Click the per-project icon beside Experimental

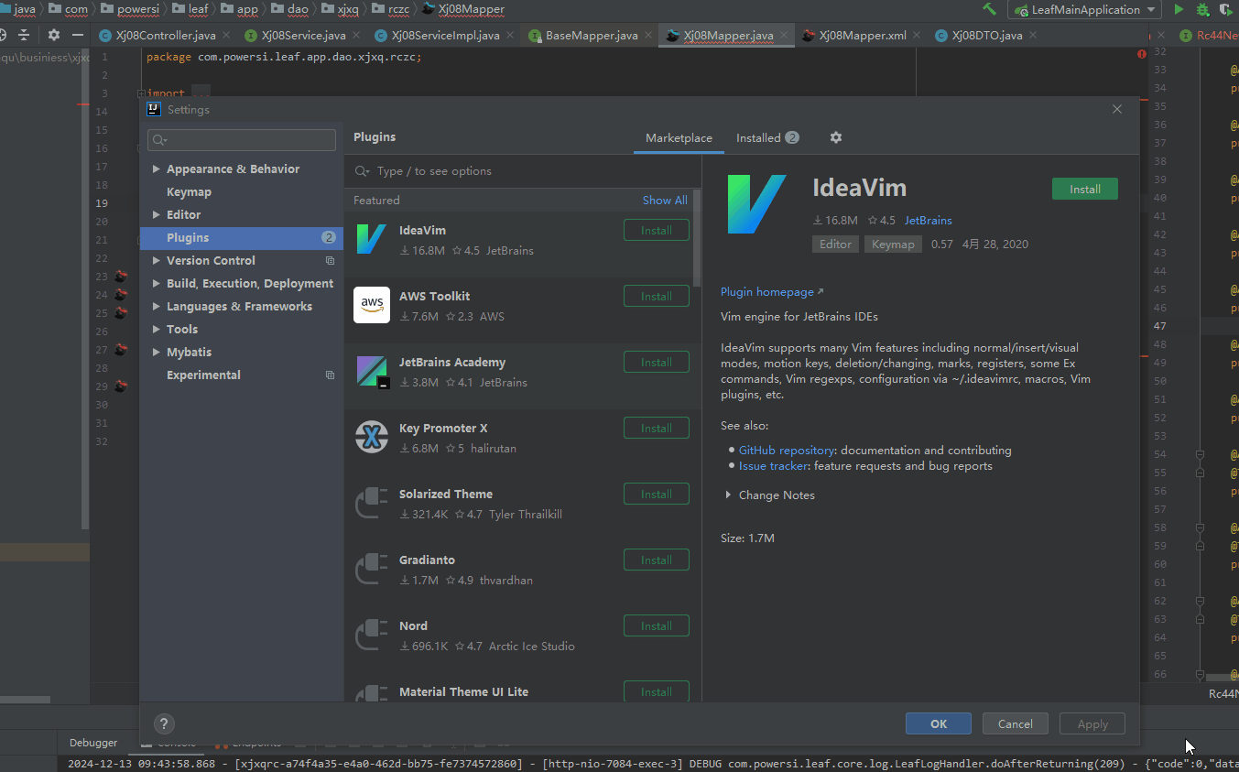pyautogui.click(x=331, y=375)
